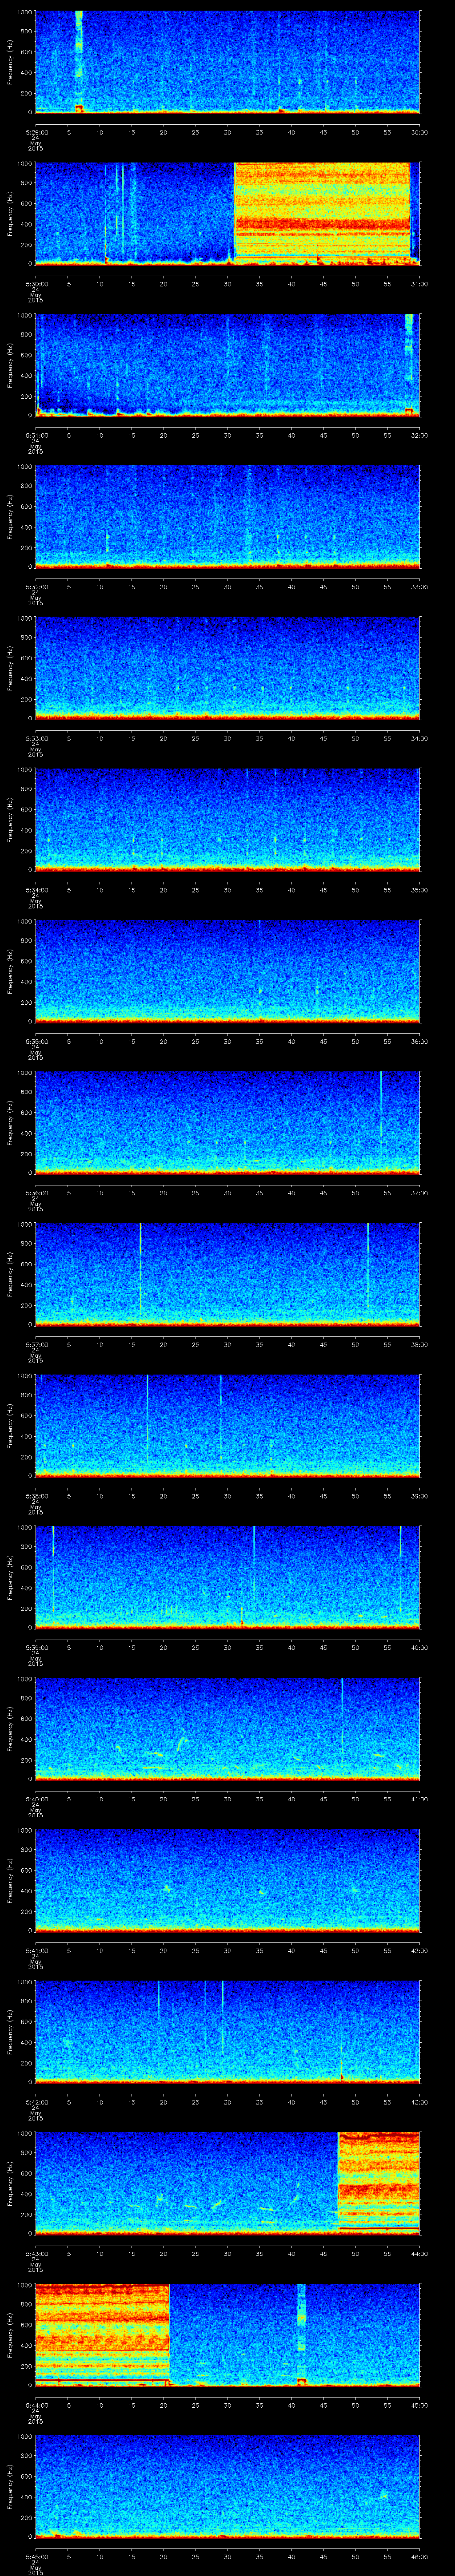Click the '5:43:00' start time label
The image size is (455, 2576).
tap(36, 2253)
